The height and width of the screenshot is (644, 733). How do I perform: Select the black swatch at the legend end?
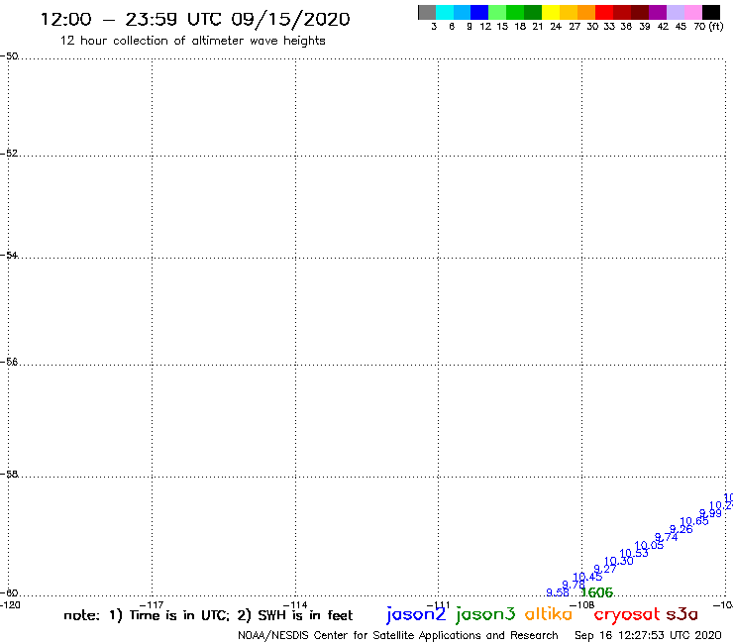click(711, 12)
